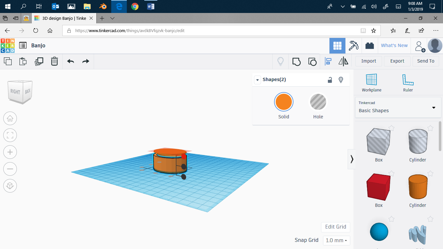Image resolution: width=443 pixels, height=249 pixels.
Task: Click the Banjo design name
Action: [38, 45]
